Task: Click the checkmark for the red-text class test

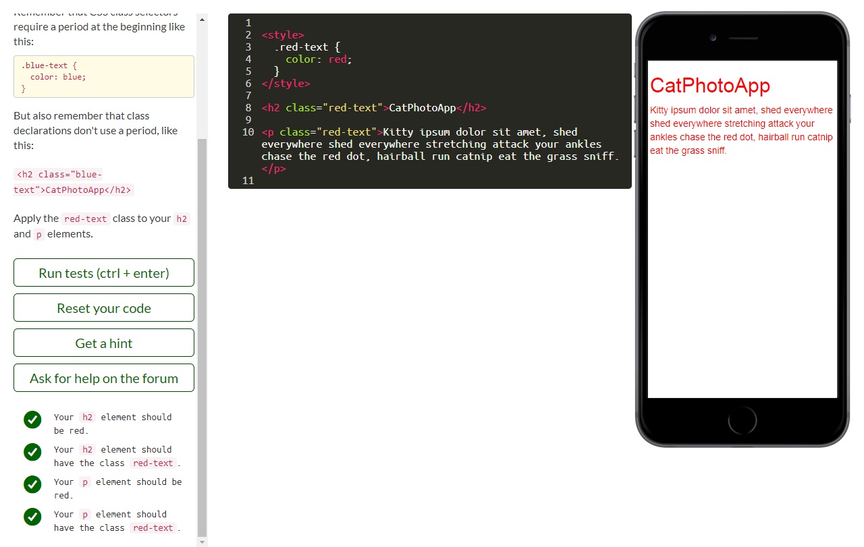Action: [32, 452]
